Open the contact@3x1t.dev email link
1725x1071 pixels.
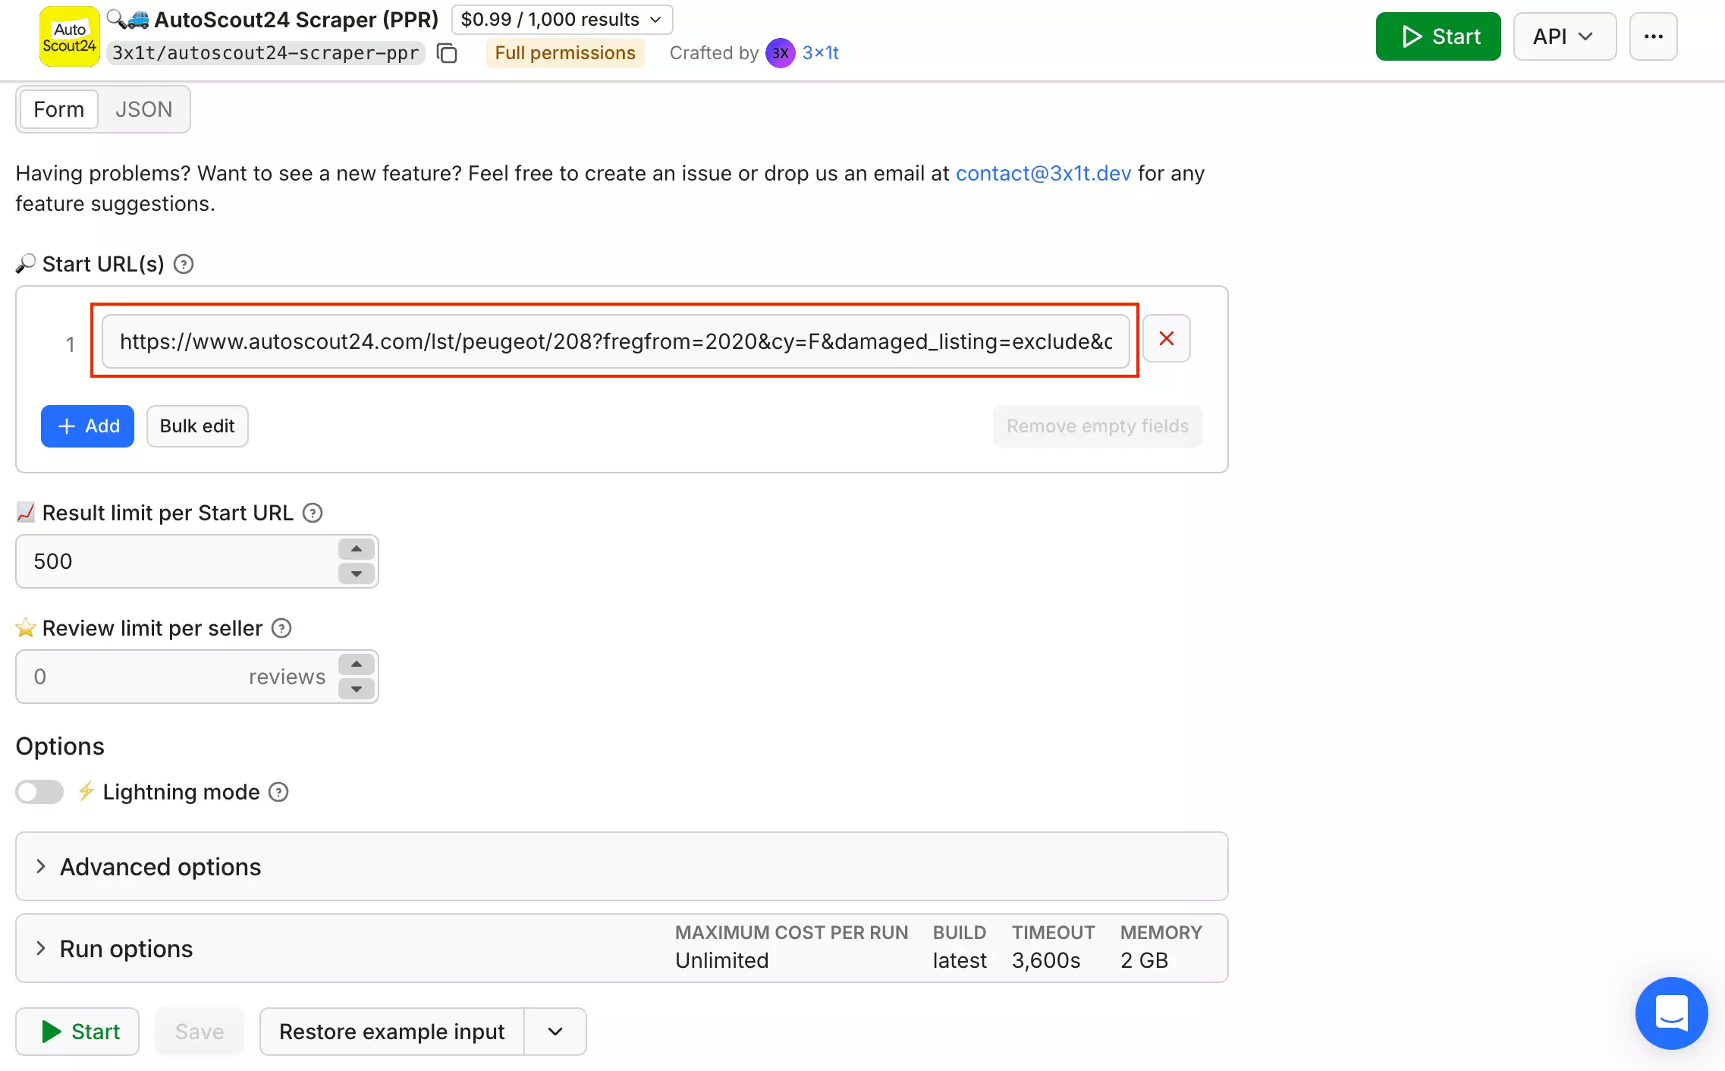[x=1043, y=173]
